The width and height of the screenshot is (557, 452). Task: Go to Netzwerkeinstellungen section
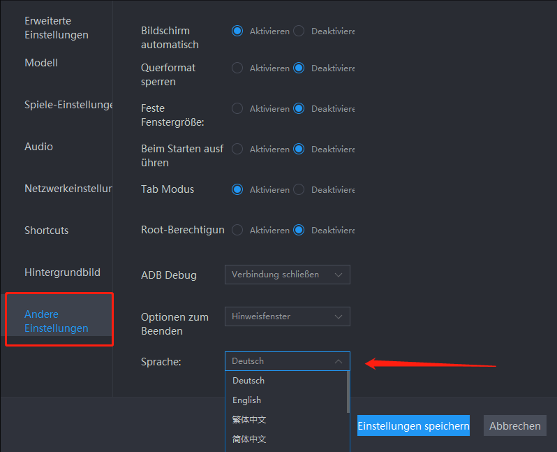coord(68,189)
